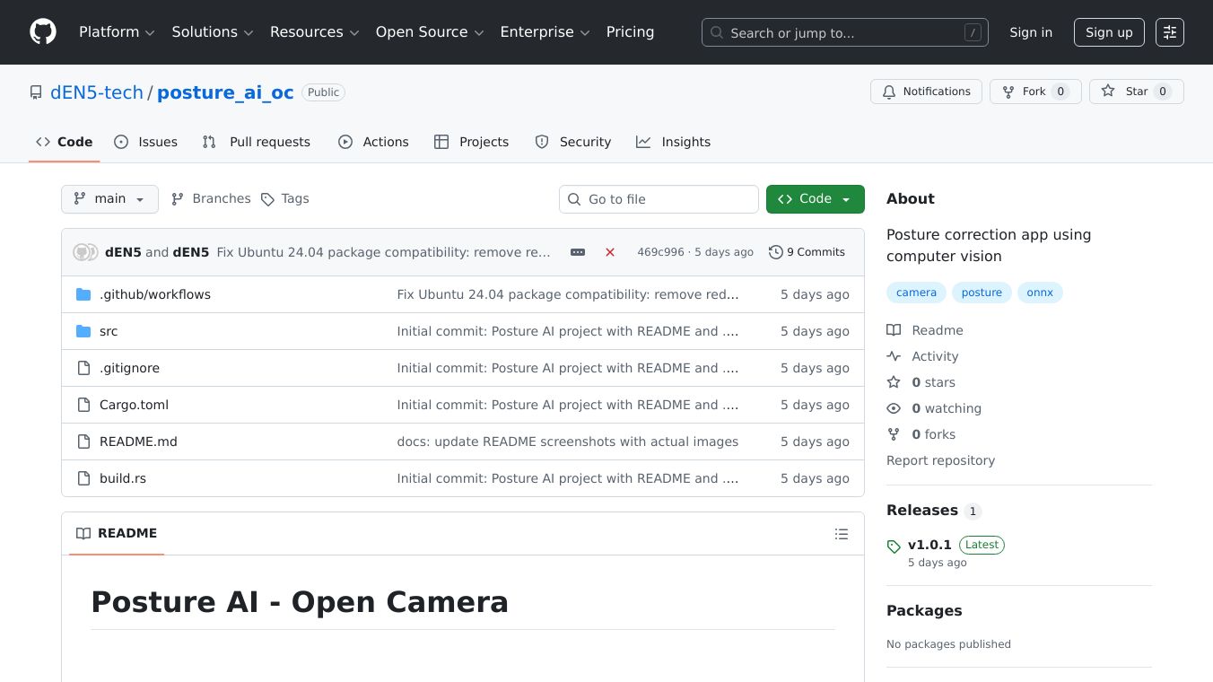Expand the Platform navigation menu

117,32
